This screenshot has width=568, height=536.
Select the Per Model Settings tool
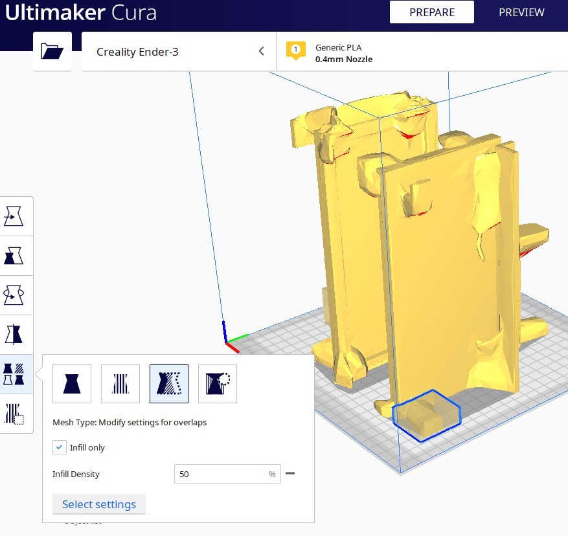tap(14, 374)
